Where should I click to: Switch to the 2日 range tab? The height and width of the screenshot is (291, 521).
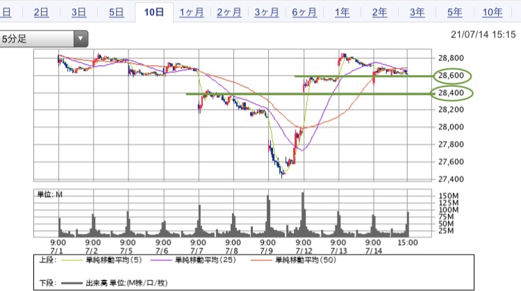(41, 13)
